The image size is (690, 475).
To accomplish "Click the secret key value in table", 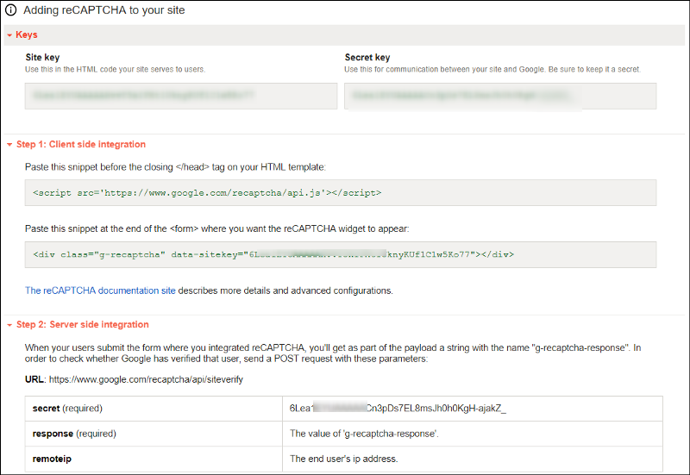I will [398, 408].
